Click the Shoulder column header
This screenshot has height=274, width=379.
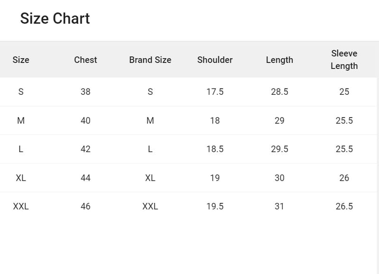215,60
